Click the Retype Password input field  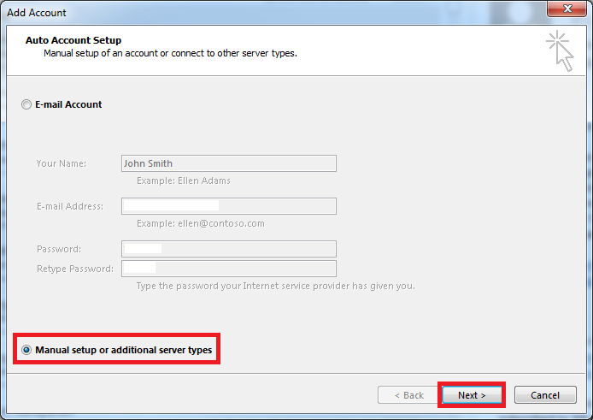(229, 269)
